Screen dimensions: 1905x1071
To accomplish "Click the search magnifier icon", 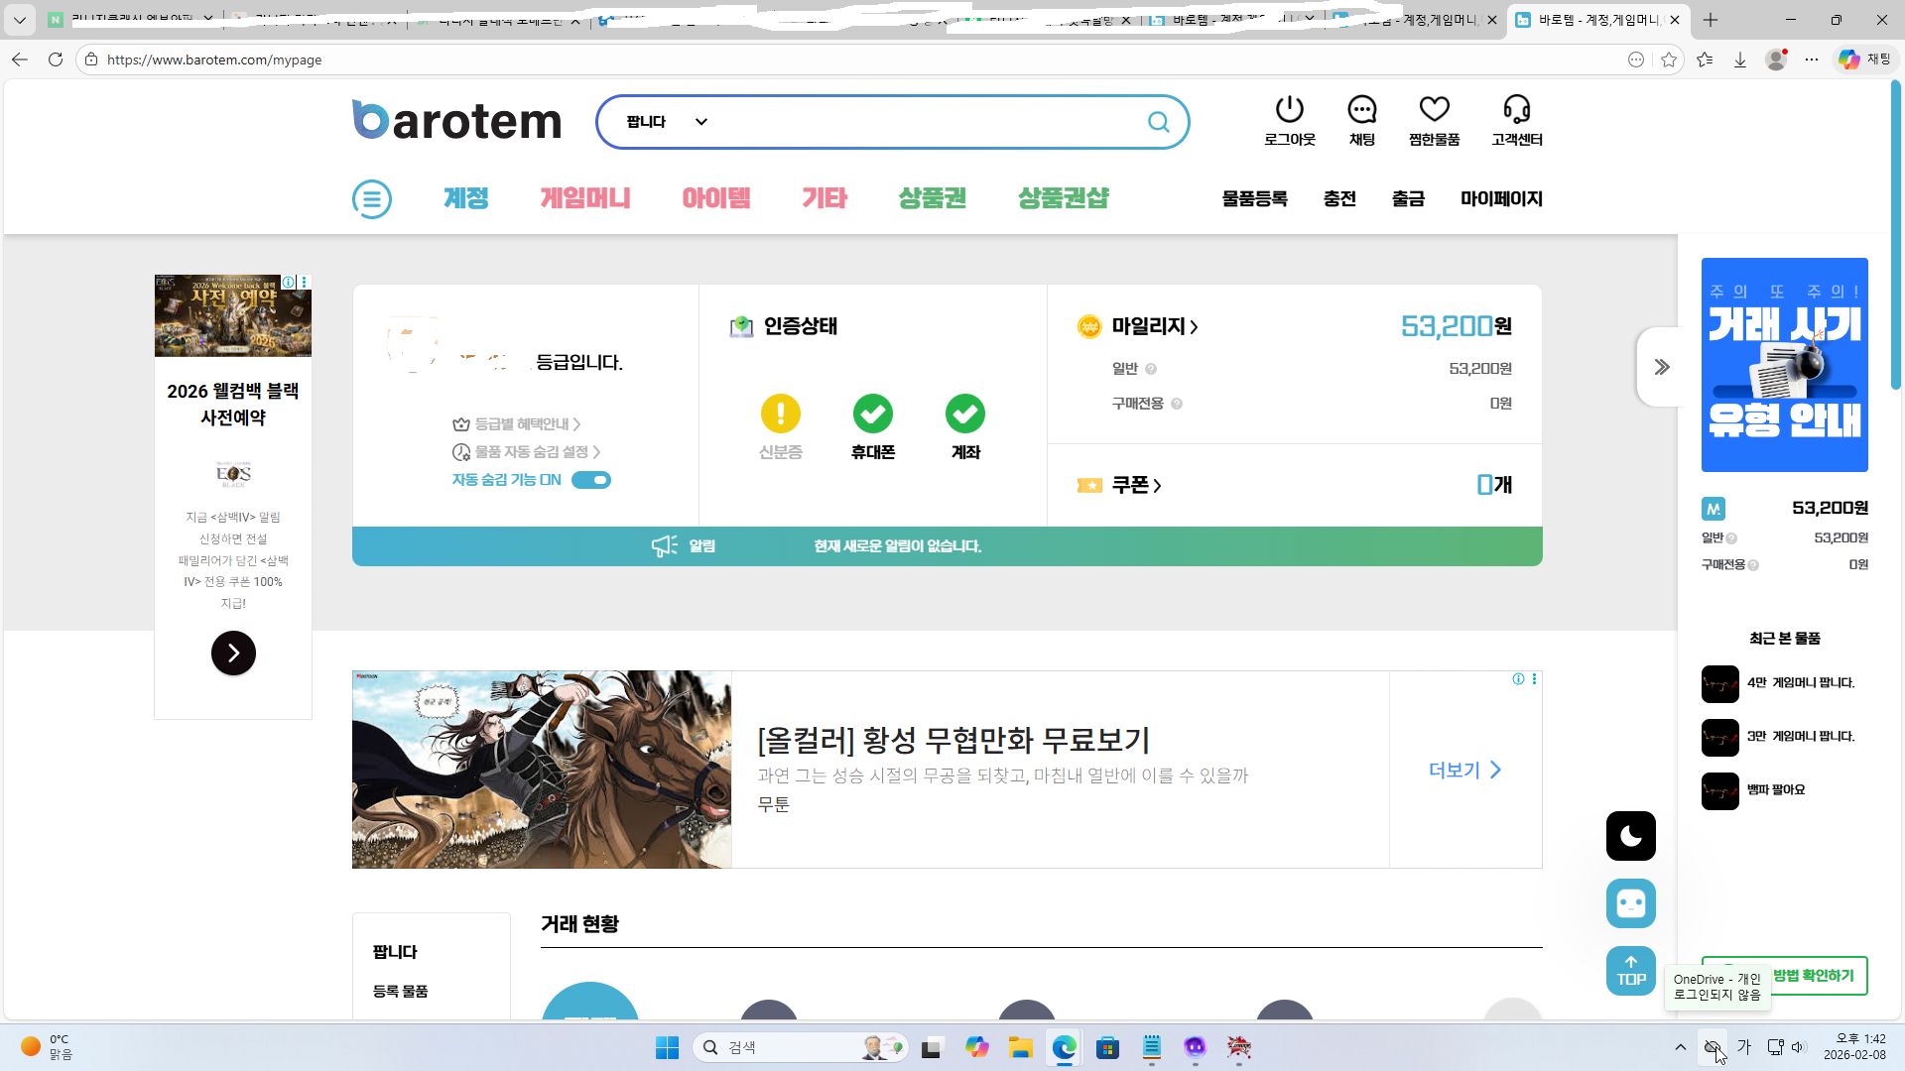I will pyautogui.click(x=1158, y=122).
